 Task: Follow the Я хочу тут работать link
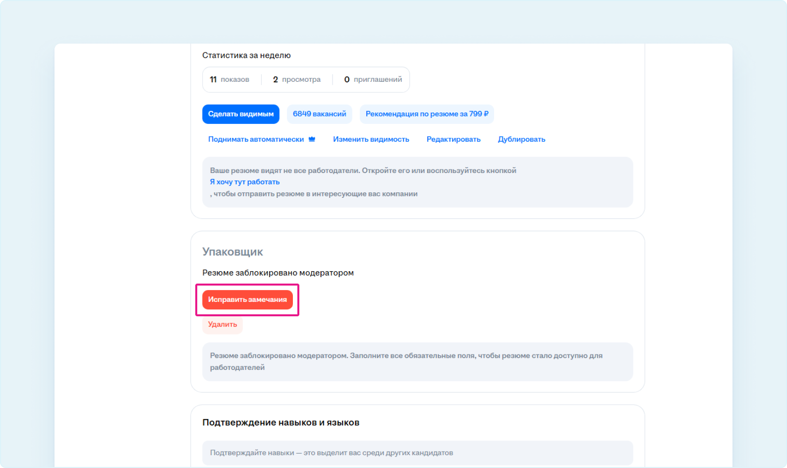coord(245,182)
